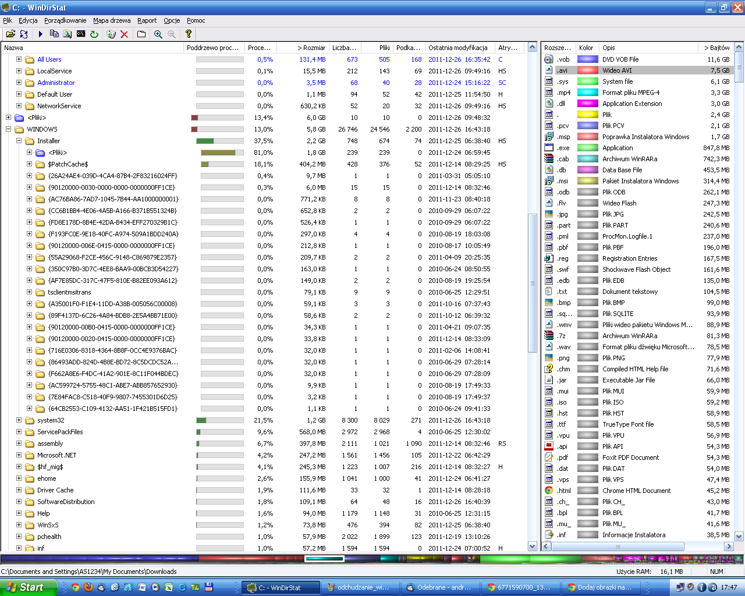Sort by the Rozmiar column header
This screenshot has height=596, width=745.
pos(303,48)
